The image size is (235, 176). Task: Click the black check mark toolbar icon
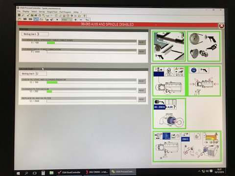tap(28, 15)
